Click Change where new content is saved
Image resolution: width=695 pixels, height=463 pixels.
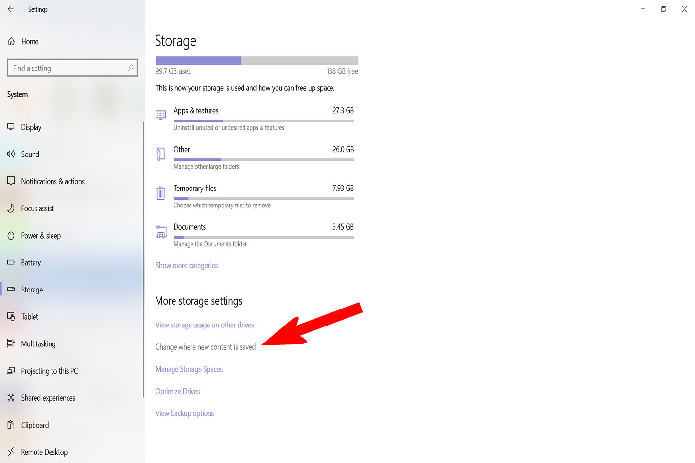click(206, 347)
